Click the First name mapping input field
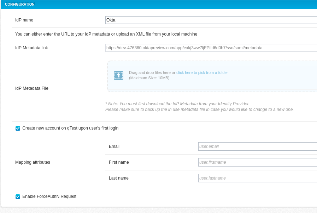 [257, 162]
